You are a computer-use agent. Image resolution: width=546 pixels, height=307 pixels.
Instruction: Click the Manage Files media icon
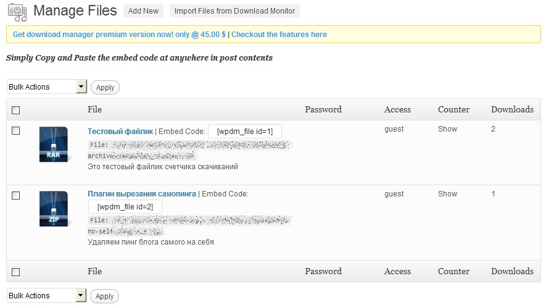[x=17, y=12]
